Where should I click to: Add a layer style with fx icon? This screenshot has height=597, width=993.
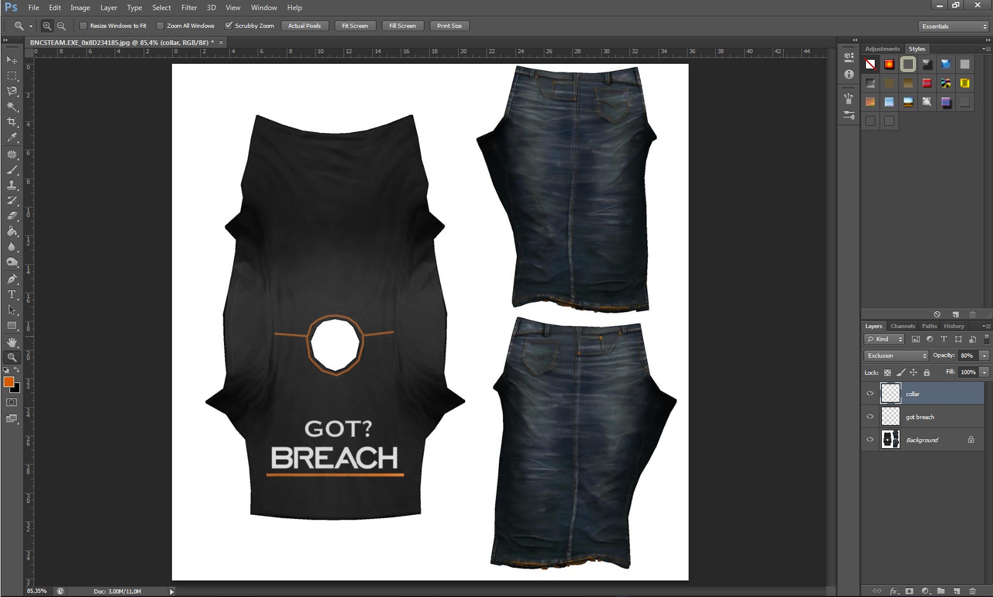tap(894, 591)
